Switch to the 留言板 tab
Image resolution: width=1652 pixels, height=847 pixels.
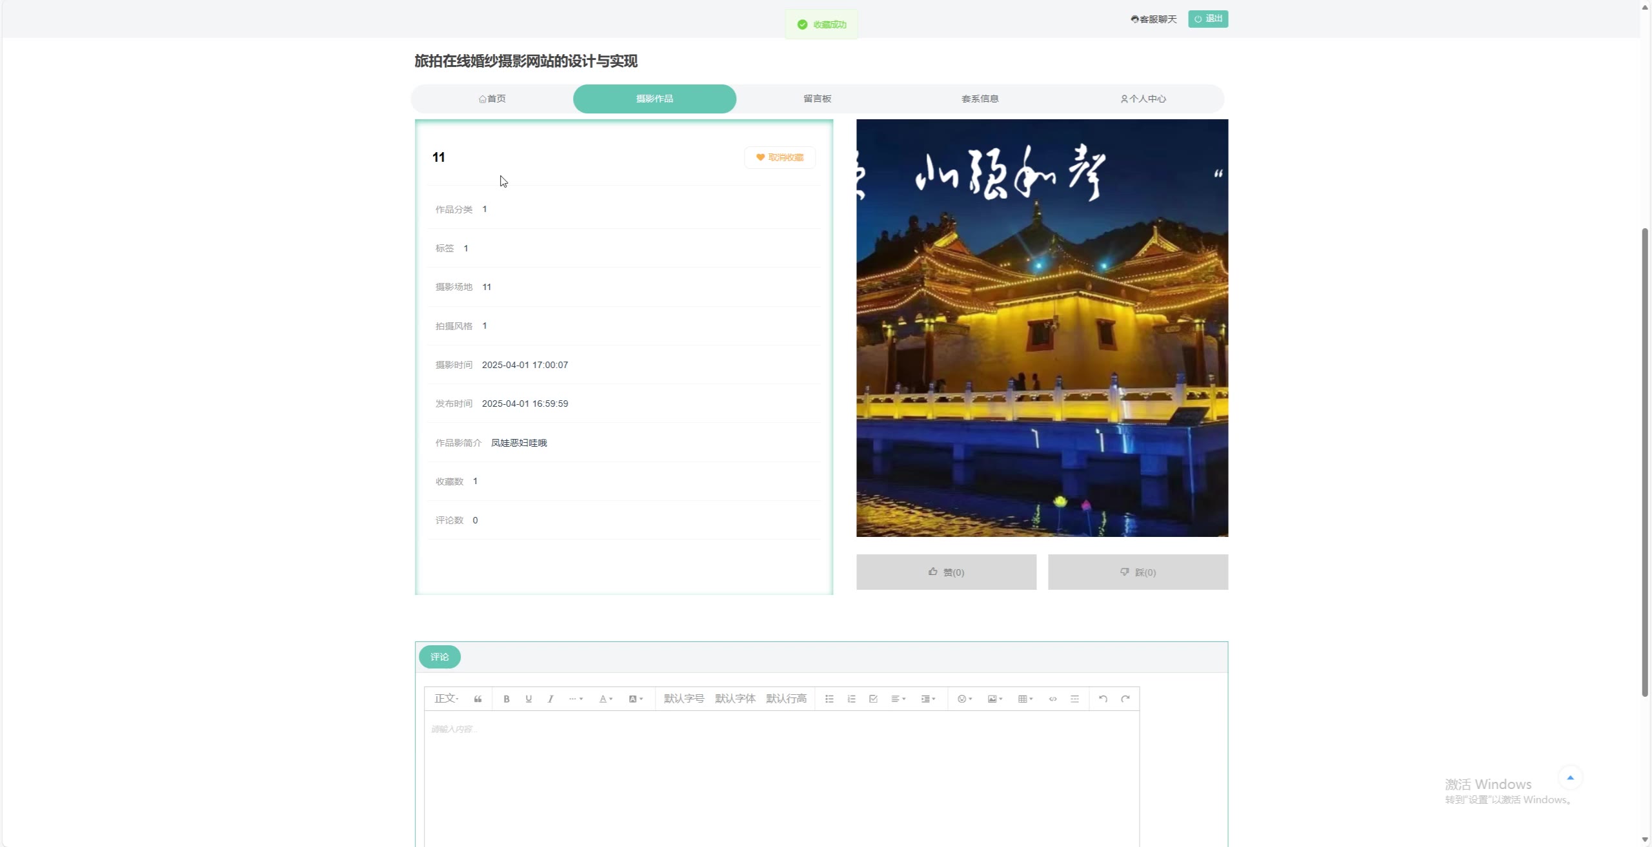(x=817, y=99)
